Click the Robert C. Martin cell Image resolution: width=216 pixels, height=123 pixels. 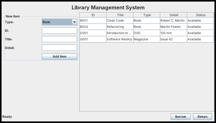click(174, 20)
